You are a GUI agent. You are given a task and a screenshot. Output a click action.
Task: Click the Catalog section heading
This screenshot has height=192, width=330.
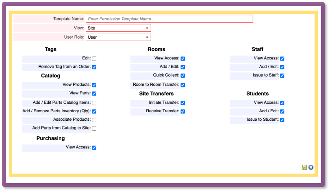(50, 76)
